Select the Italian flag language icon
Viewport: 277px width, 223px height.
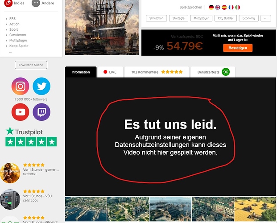click(x=237, y=7)
